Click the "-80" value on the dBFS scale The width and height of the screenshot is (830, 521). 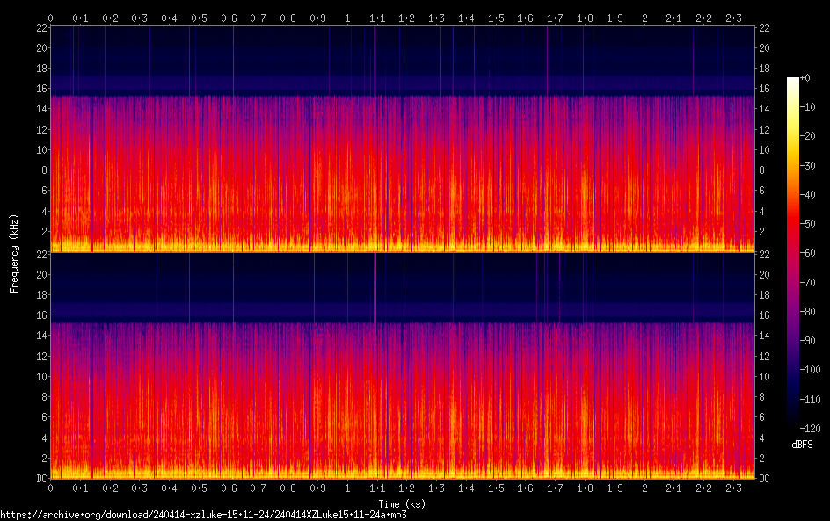808,312
